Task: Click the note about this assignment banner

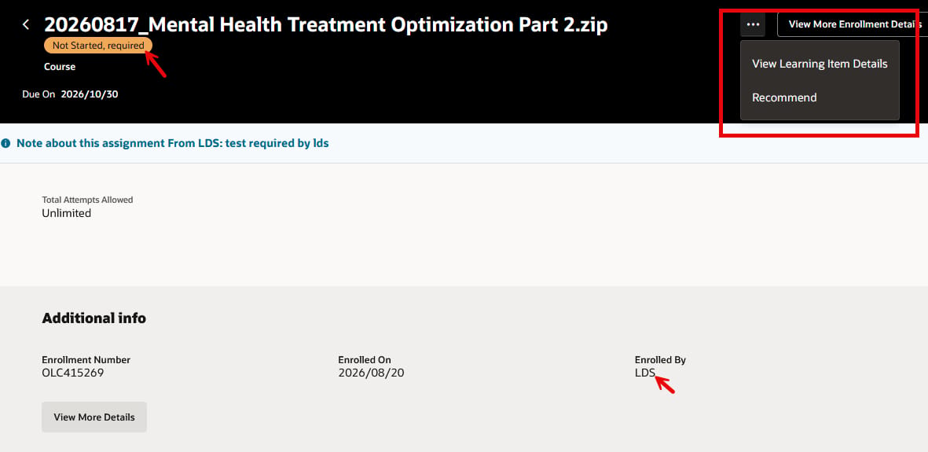Action: [x=172, y=143]
